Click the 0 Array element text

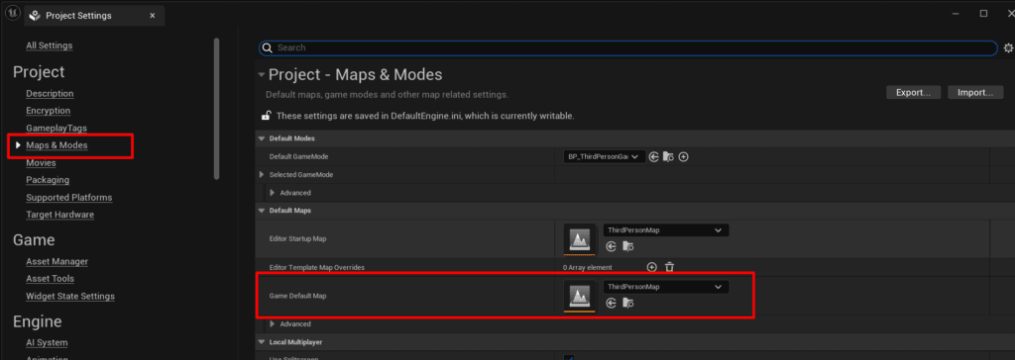(587, 267)
